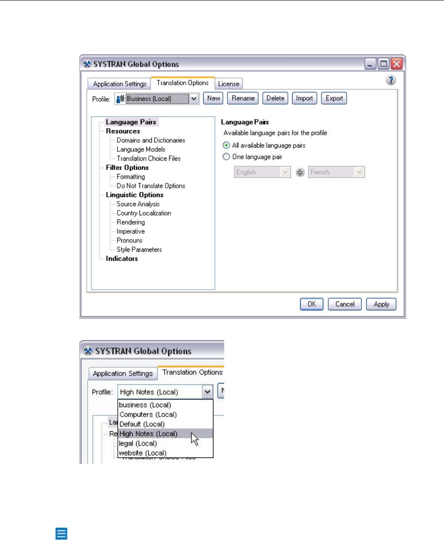This screenshot has height=540, width=444.
Task: Choose Computers (Local) from profile list
Action: [x=165, y=415]
